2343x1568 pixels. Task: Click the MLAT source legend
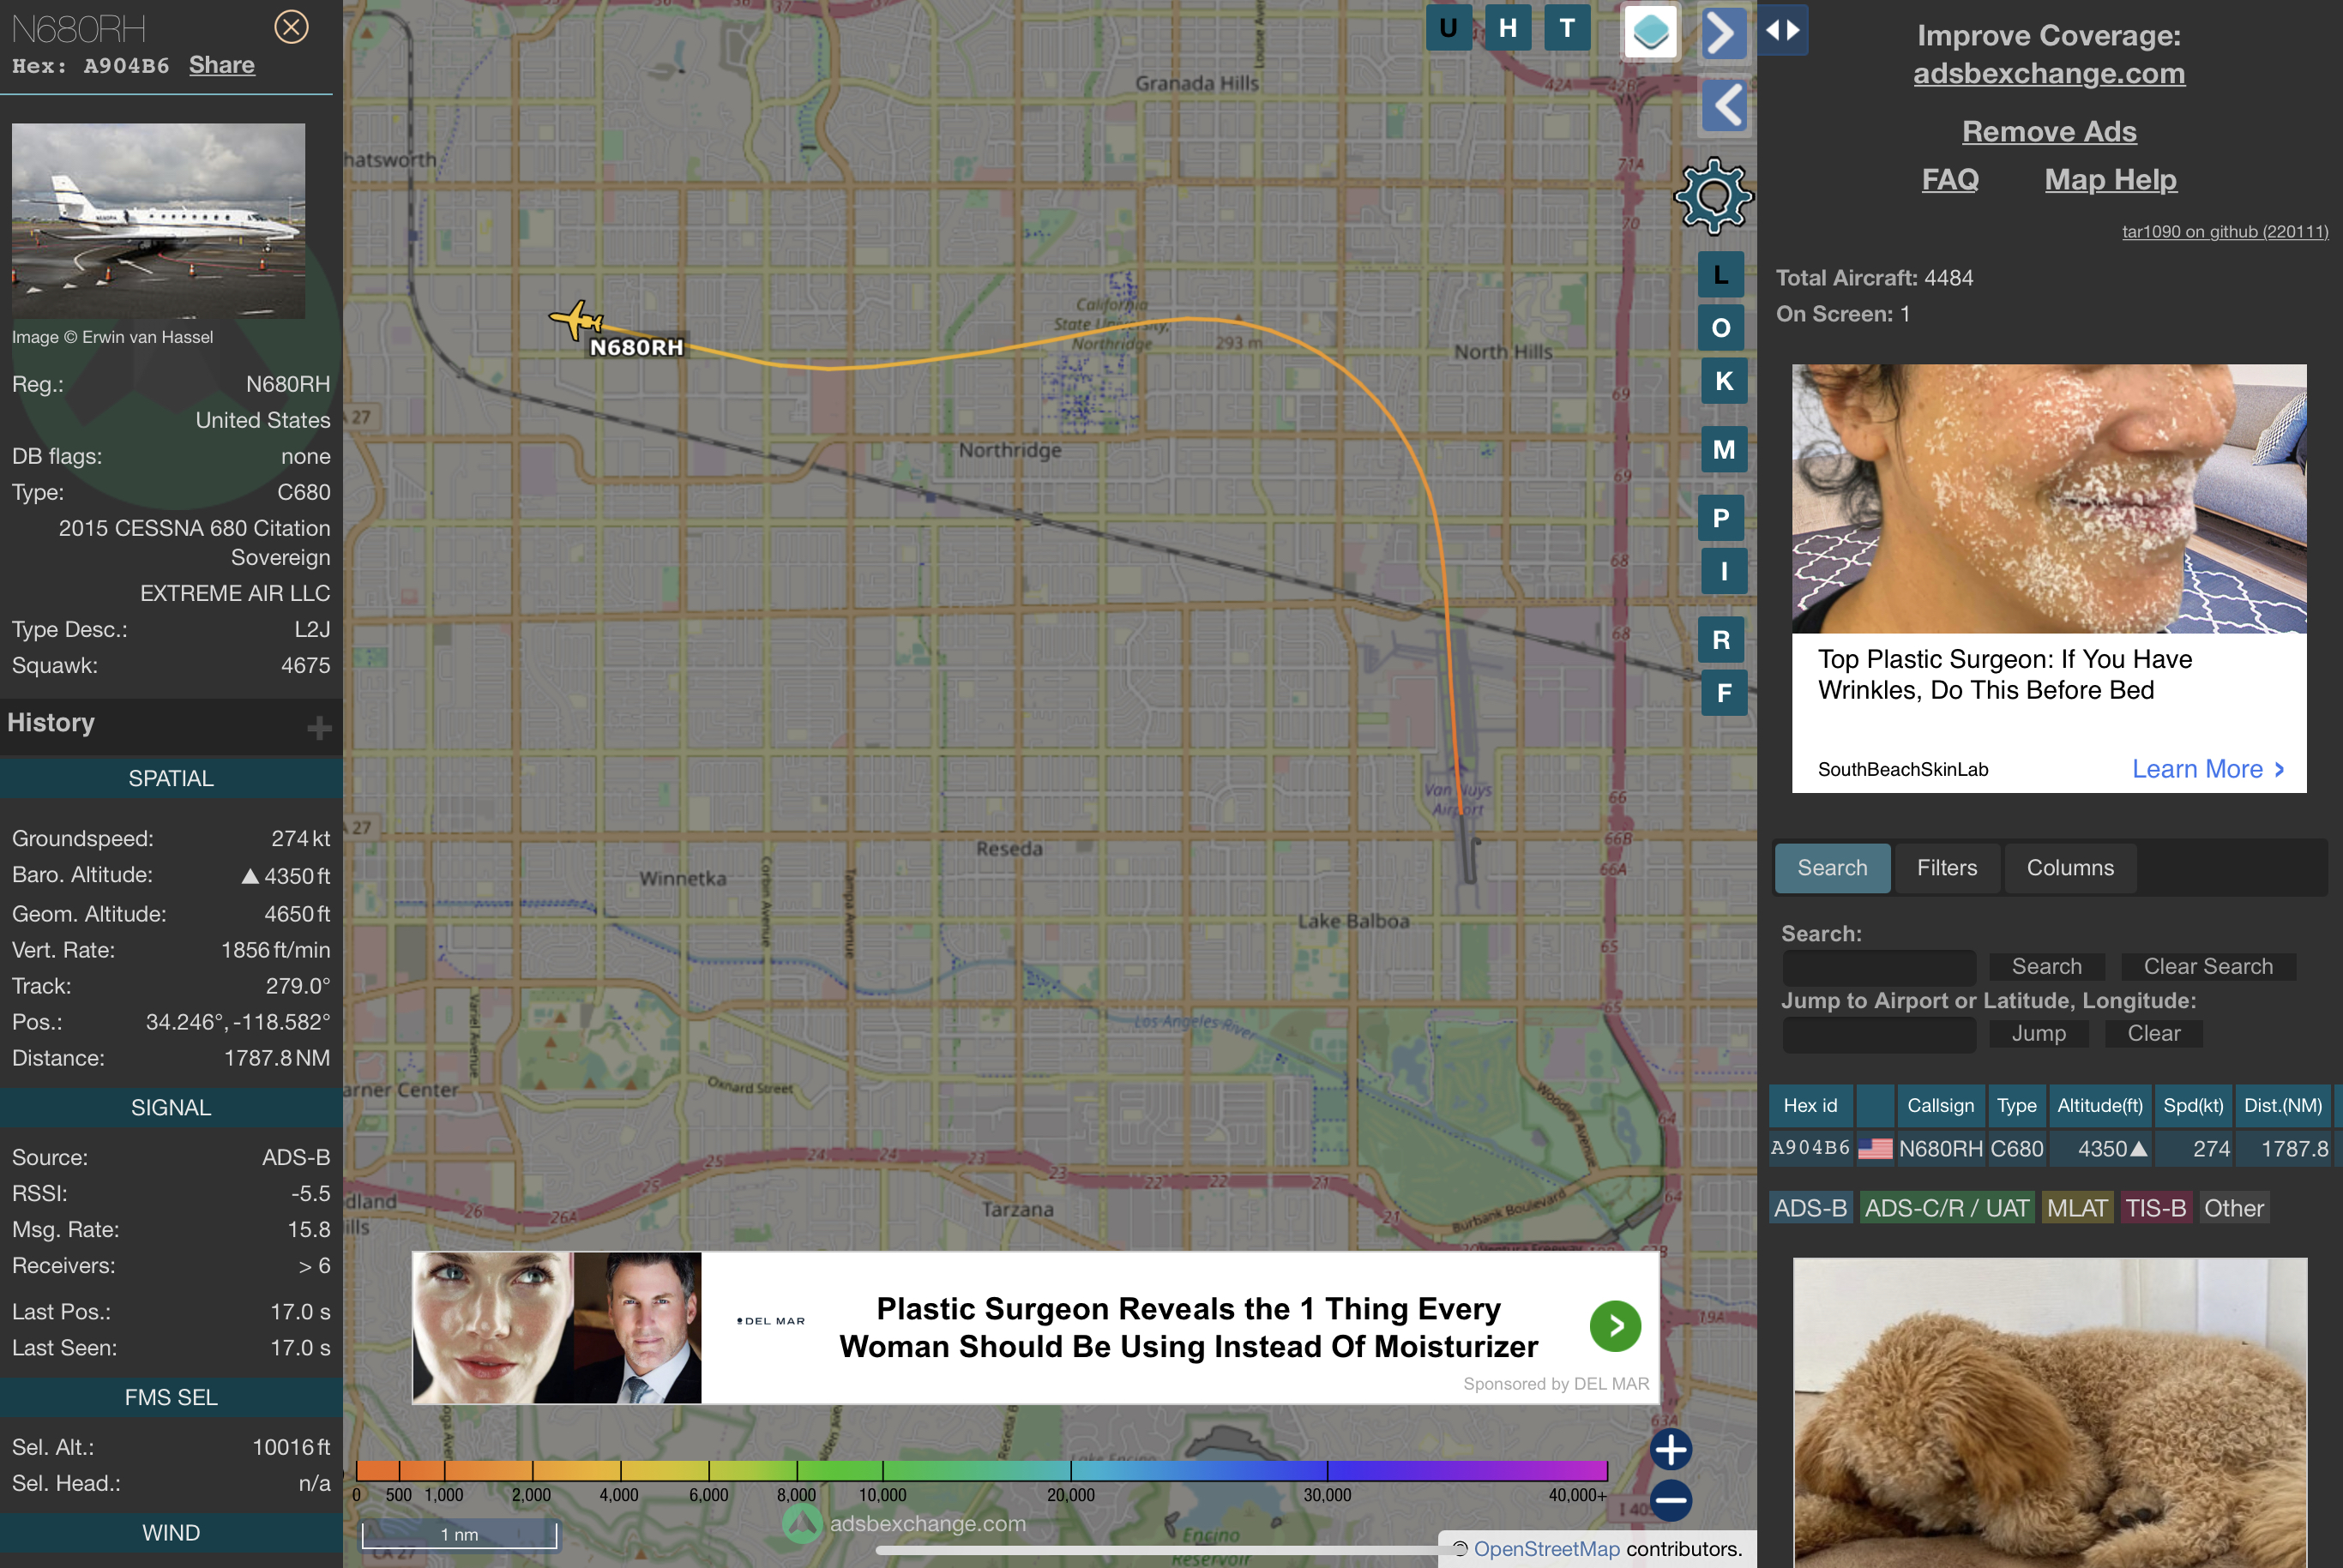click(2077, 1209)
